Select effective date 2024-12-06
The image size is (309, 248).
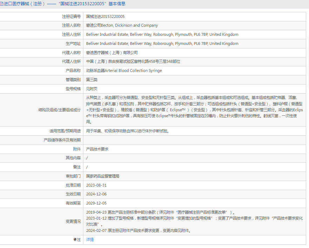pyautogui.click(x=96, y=194)
